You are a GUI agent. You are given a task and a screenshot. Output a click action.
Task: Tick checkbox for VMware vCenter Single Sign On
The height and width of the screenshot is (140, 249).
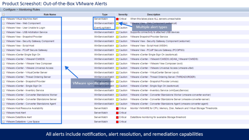tap(3, 55)
